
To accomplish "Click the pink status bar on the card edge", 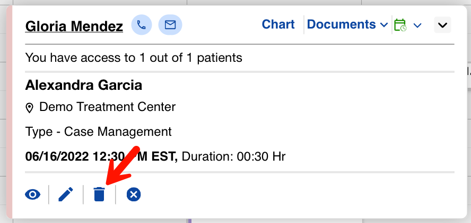I will tap(9, 111).
